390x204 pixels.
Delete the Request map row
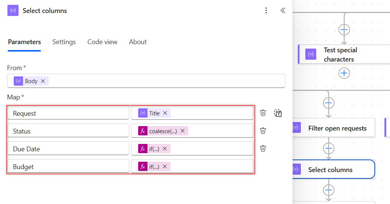point(263,113)
